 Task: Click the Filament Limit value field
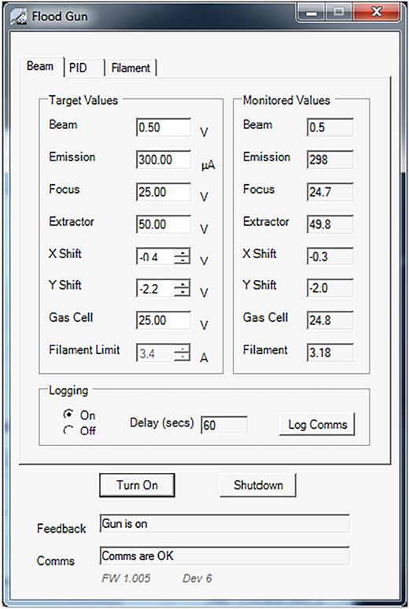(156, 352)
